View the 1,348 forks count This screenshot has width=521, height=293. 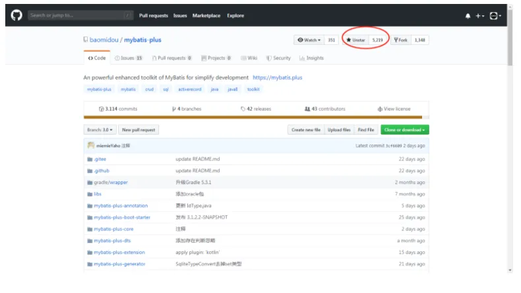click(x=419, y=40)
